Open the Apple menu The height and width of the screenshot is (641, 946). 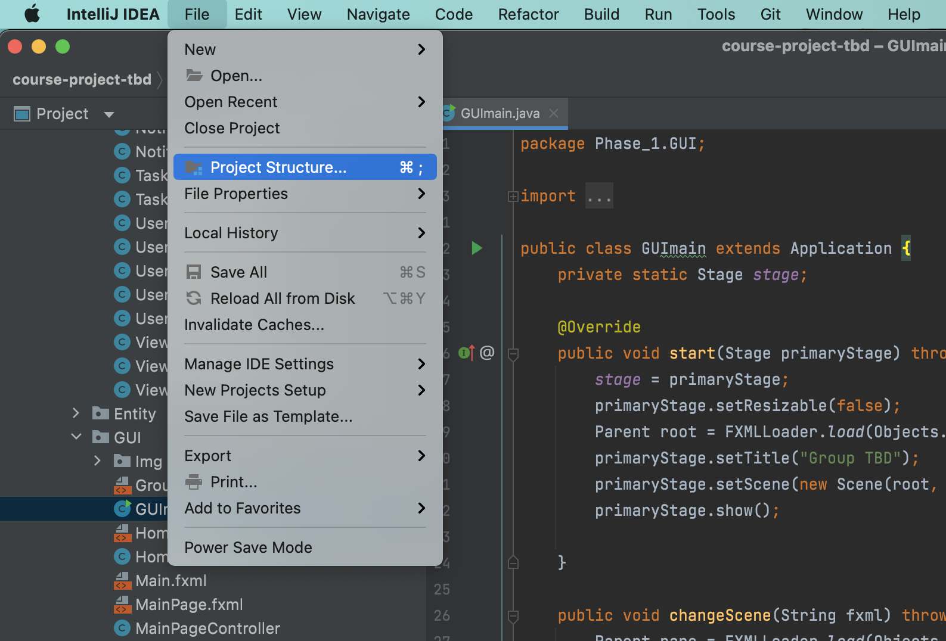coord(32,14)
